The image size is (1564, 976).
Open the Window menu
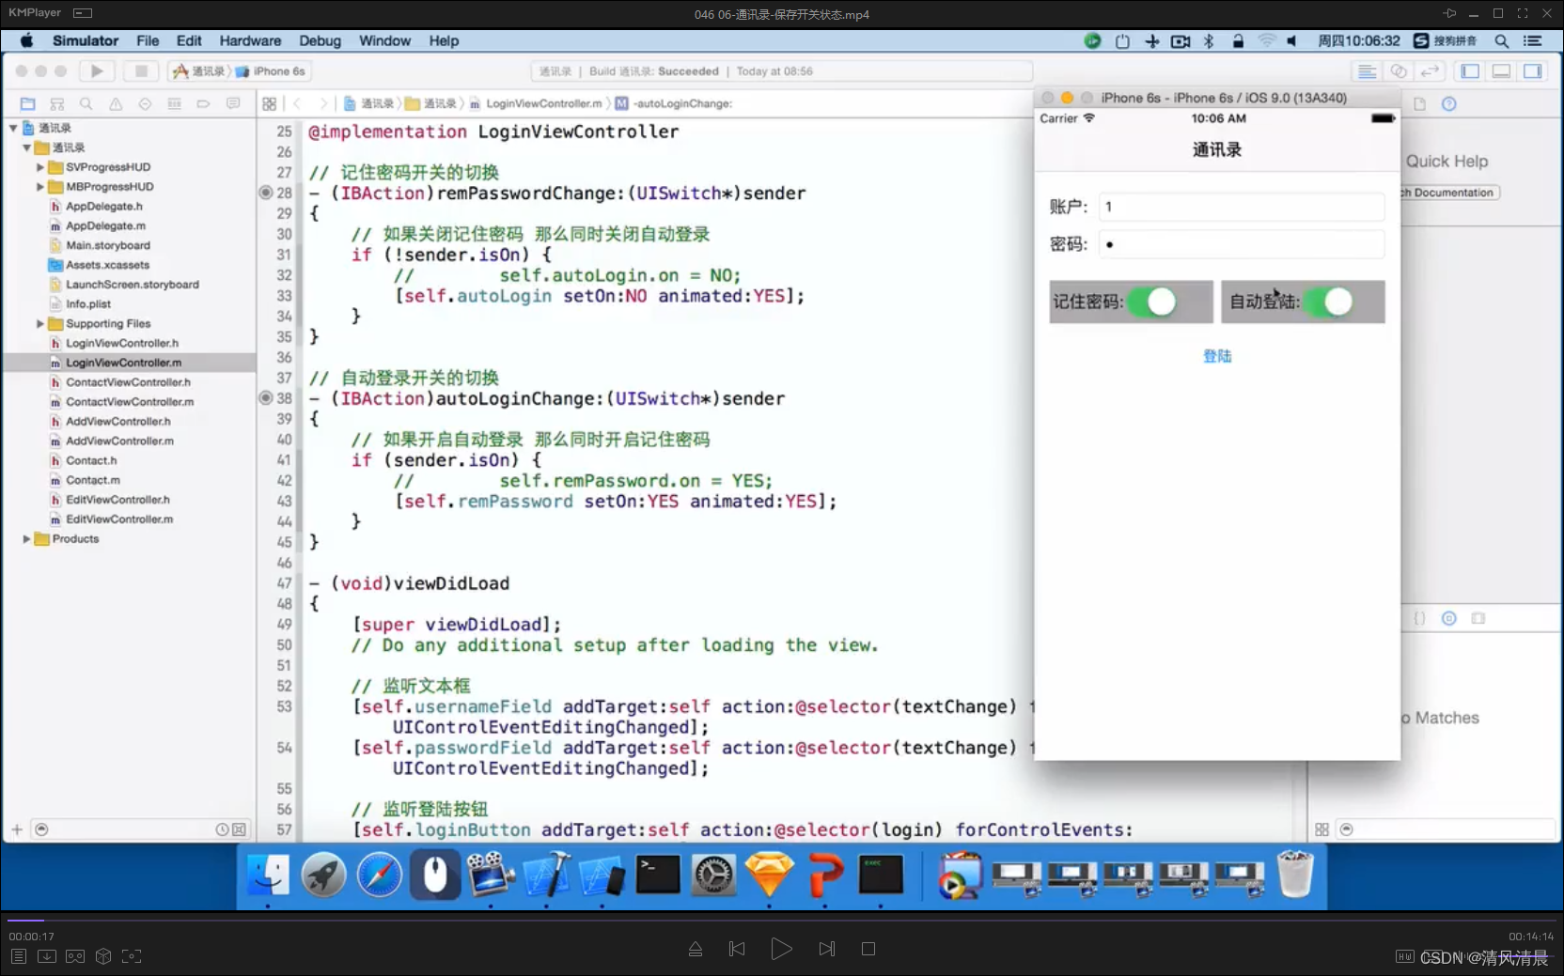click(384, 41)
